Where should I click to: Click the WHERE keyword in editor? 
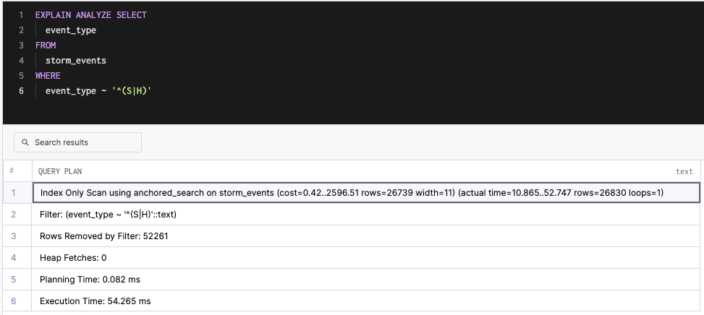tap(48, 76)
